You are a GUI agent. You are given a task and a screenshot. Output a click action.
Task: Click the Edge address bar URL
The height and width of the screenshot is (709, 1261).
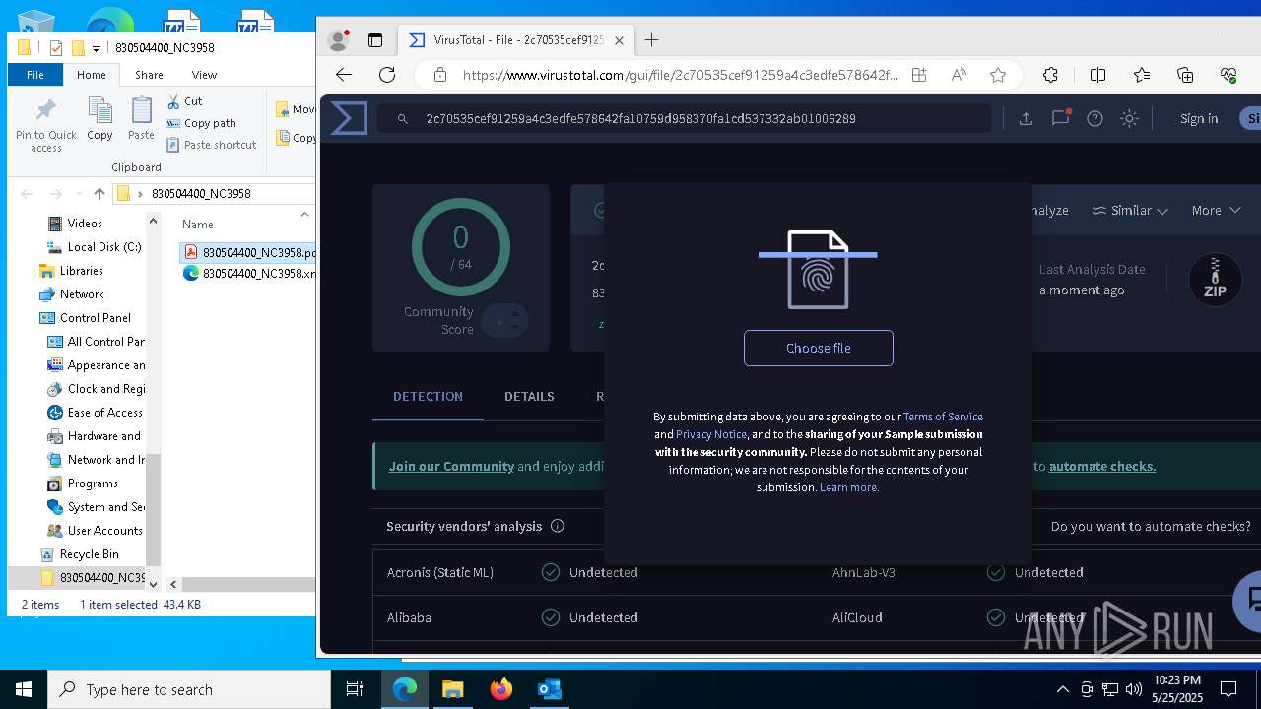click(680, 75)
